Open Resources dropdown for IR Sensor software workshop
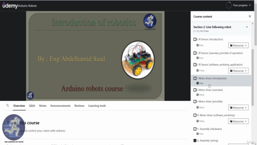The height and width of the screenshot is (145, 257). [x=238, y=71]
